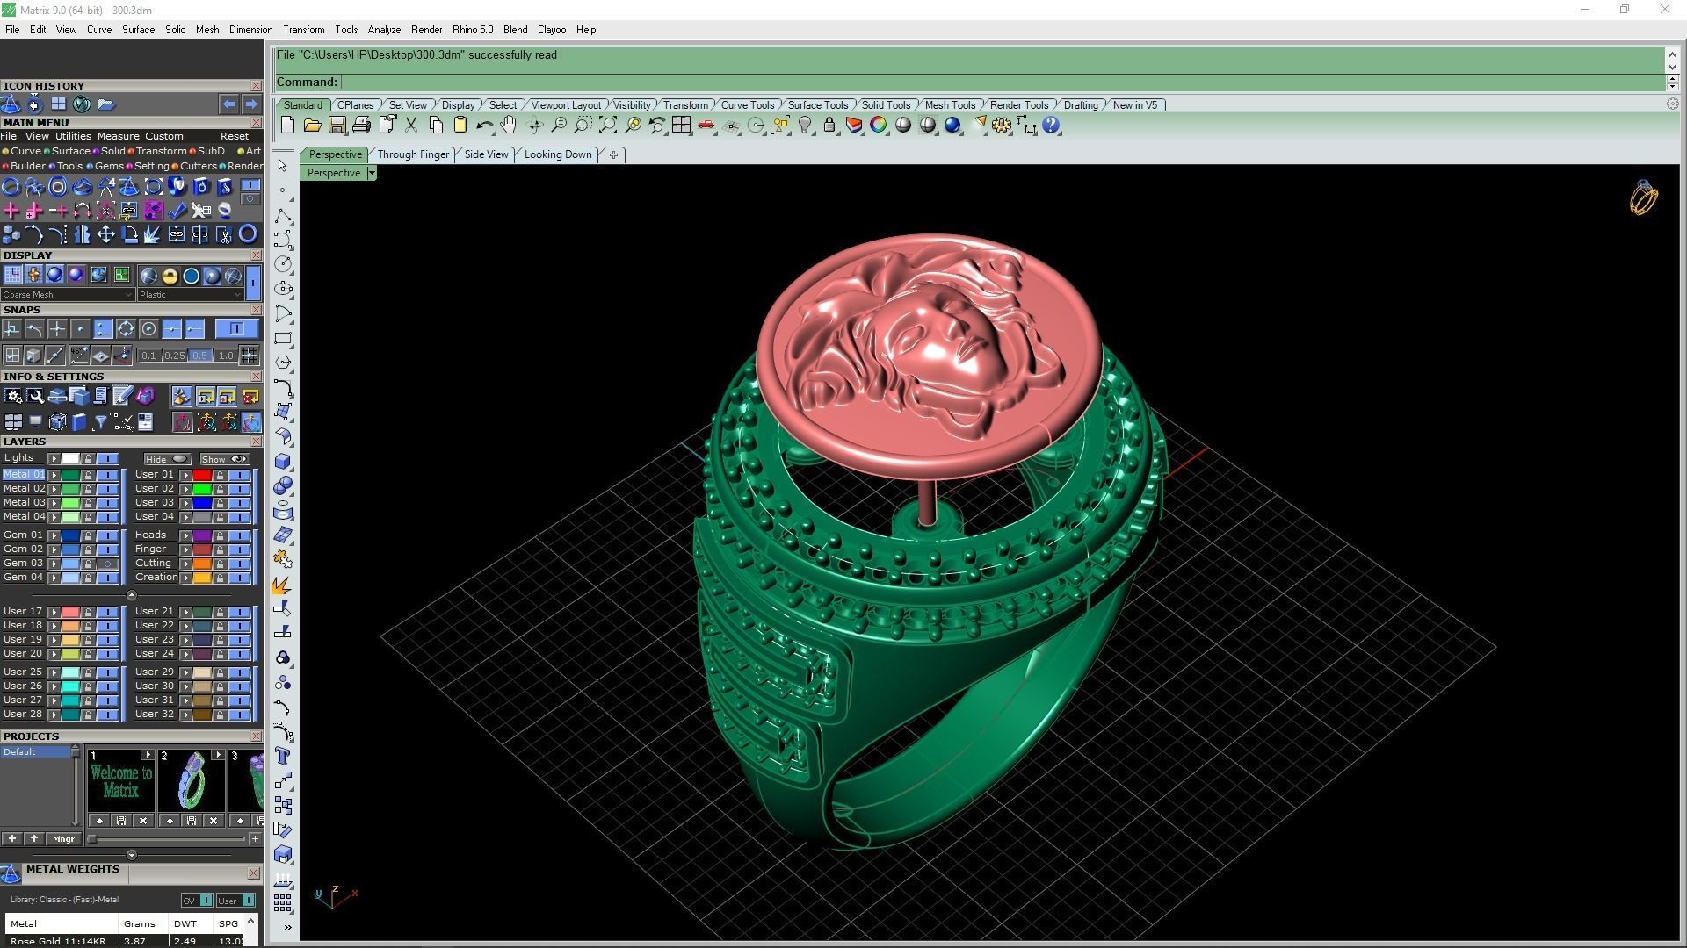Expand the Metal 01 layer arrow
The width and height of the screenshot is (1687, 948).
[54, 475]
